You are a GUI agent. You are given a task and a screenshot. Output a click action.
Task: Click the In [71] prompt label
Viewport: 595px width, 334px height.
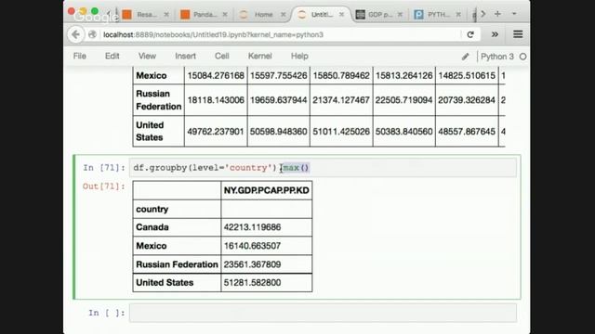coord(103,168)
